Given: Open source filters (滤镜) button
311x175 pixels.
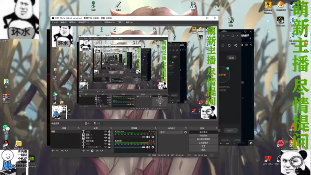Looking at the screenshot, I should pyautogui.click(x=97, y=123).
